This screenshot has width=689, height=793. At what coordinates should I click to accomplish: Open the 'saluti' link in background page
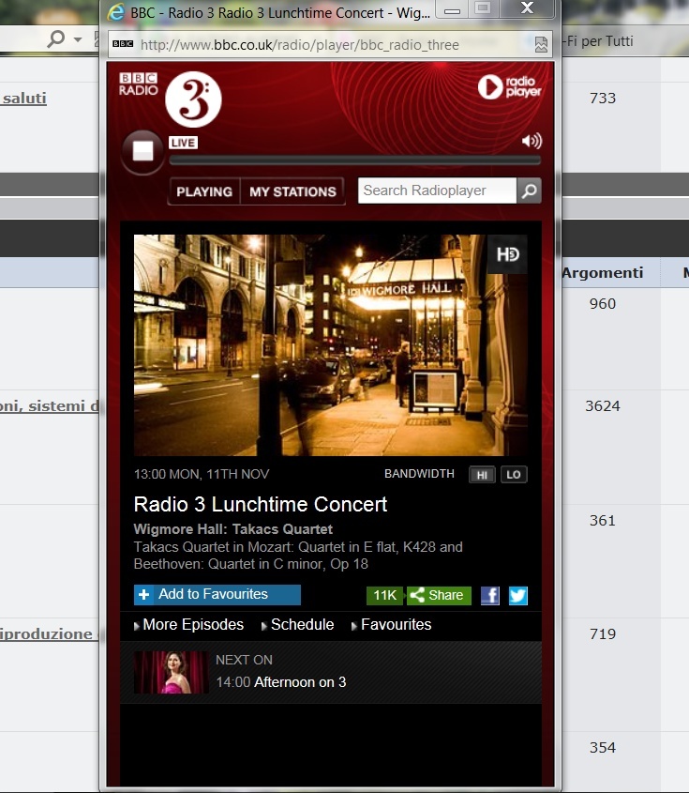point(23,99)
